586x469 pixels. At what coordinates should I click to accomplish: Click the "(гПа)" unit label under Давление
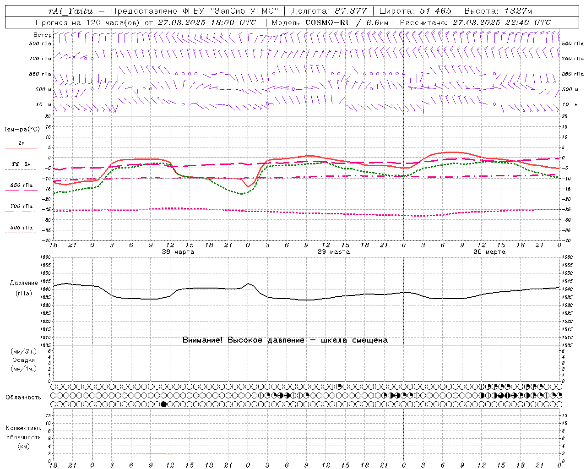pyautogui.click(x=24, y=293)
